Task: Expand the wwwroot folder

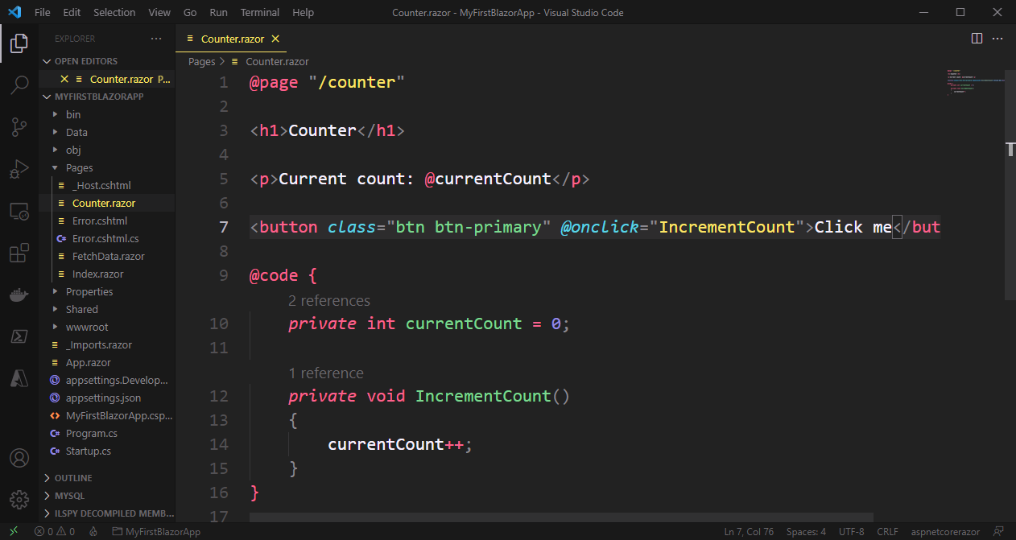Action: coord(86,327)
